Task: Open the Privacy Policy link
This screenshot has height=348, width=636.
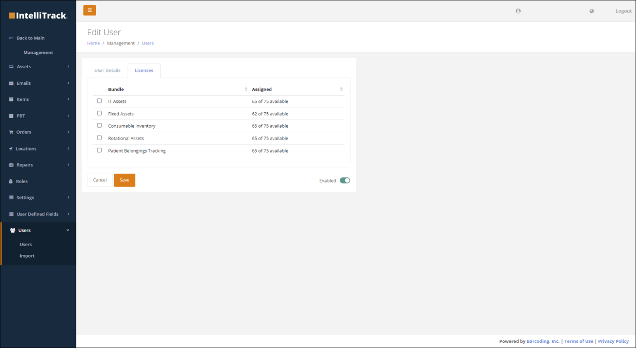Action: (x=613, y=341)
